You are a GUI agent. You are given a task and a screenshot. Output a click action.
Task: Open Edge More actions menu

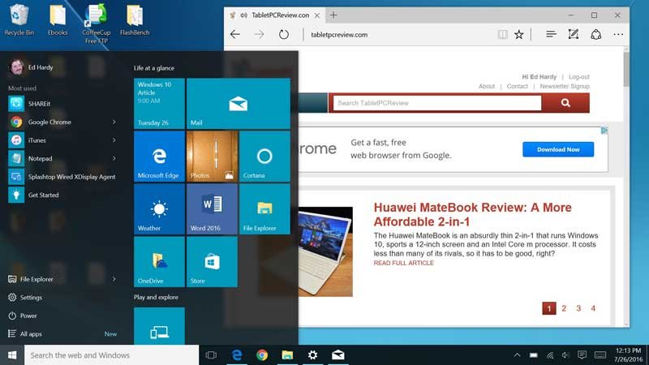pyautogui.click(x=618, y=34)
